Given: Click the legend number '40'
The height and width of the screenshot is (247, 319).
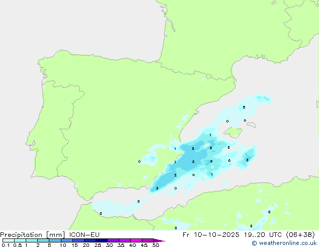Looking at the screenshot, I should pyautogui.click(x=132, y=245).
